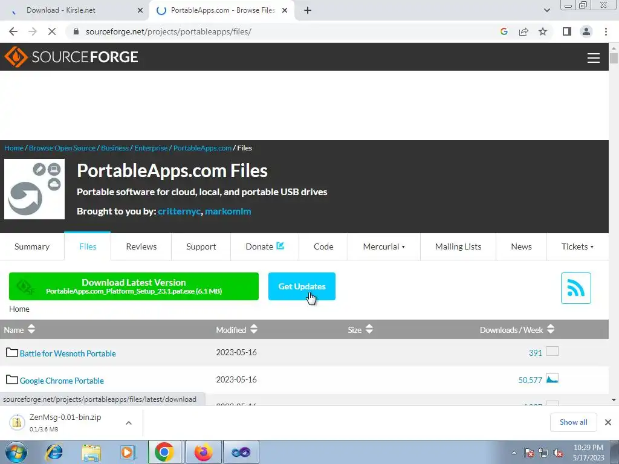Click the Enterprise breadcrumb link
Screen dimensions: 619x464
151,148
